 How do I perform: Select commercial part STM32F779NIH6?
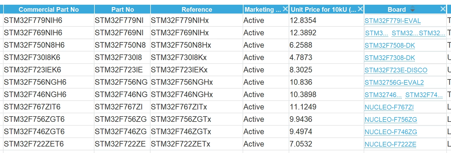click(x=33, y=21)
